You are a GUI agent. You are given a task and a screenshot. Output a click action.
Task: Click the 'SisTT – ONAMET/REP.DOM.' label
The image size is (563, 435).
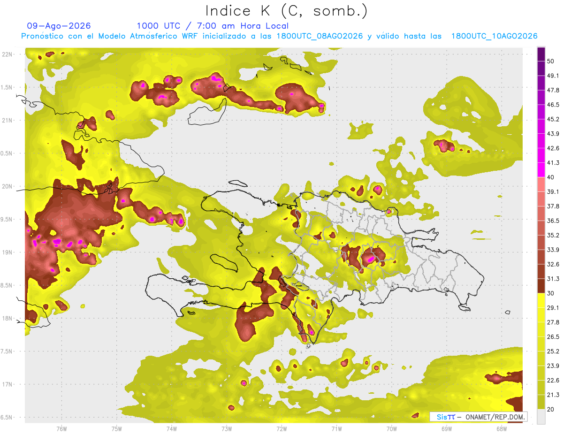pos(479,417)
